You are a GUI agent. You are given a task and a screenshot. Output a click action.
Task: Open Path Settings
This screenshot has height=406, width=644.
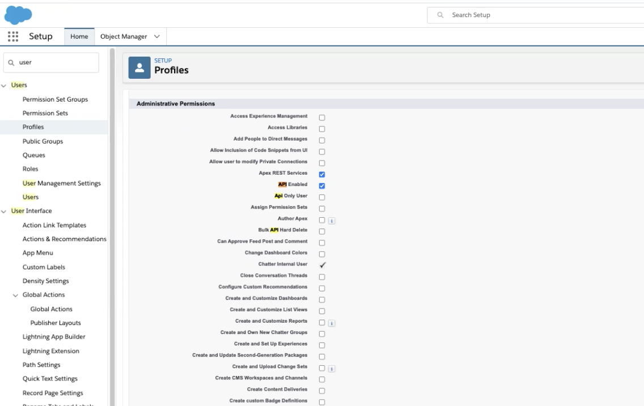[41, 365]
